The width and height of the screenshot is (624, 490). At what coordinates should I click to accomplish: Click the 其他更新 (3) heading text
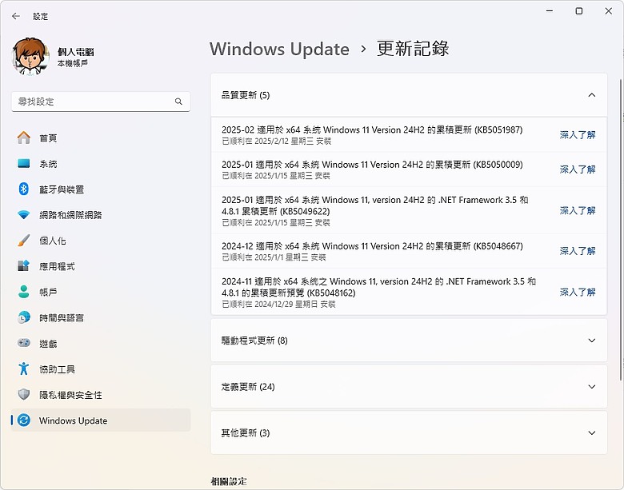(x=246, y=432)
